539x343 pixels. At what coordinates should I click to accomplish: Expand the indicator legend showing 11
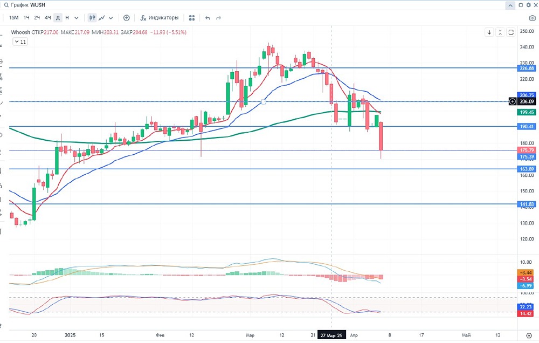tap(20, 42)
